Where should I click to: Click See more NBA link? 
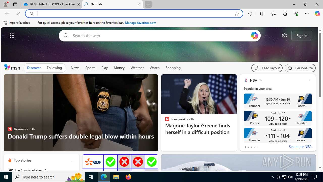(300, 147)
